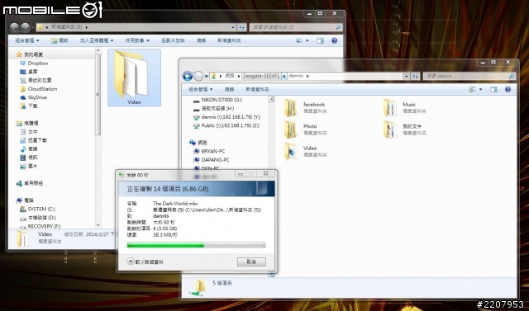529x311 pixels.
Task: Open Recent Places in the back window sidebar
Action: coord(40,80)
